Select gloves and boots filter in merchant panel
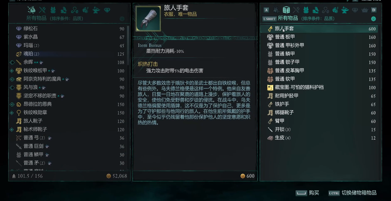The width and height of the screenshot is (391, 201). tap(316, 10)
